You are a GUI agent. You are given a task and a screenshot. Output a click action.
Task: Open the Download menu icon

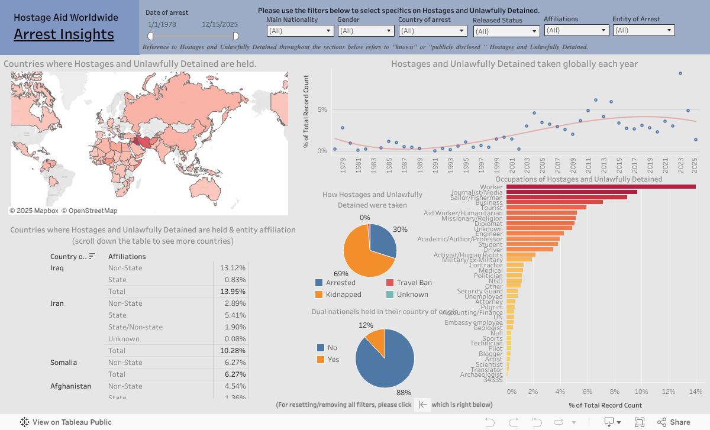pos(612,422)
